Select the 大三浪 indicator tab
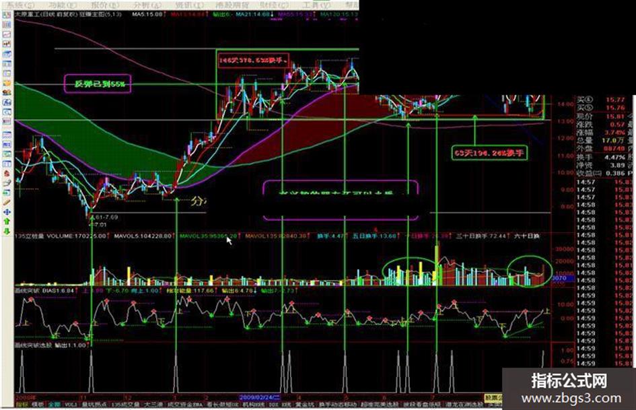This screenshot has width=636, height=410. 153,405
